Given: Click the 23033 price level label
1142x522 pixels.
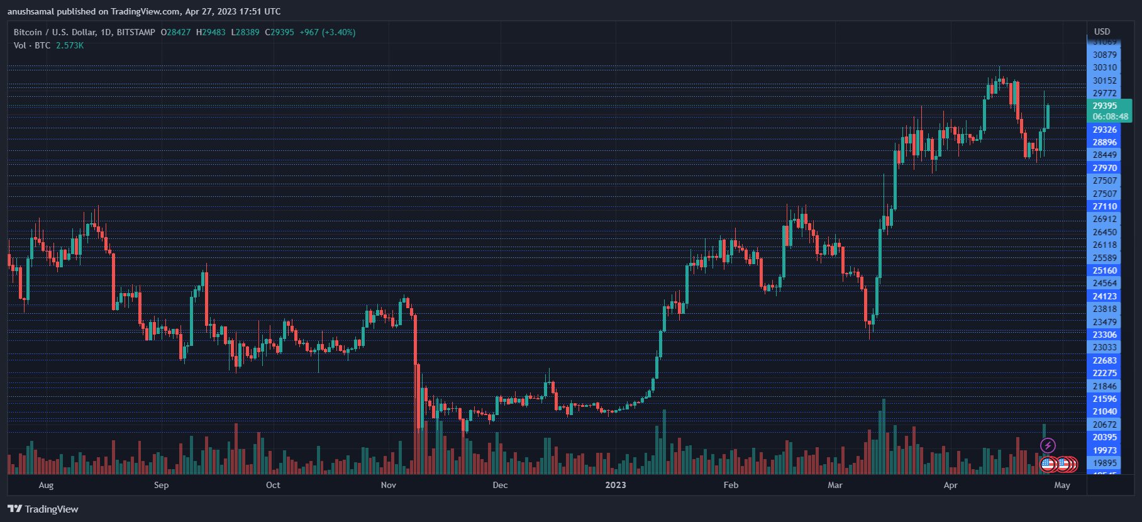Looking at the screenshot, I should pyautogui.click(x=1104, y=347).
